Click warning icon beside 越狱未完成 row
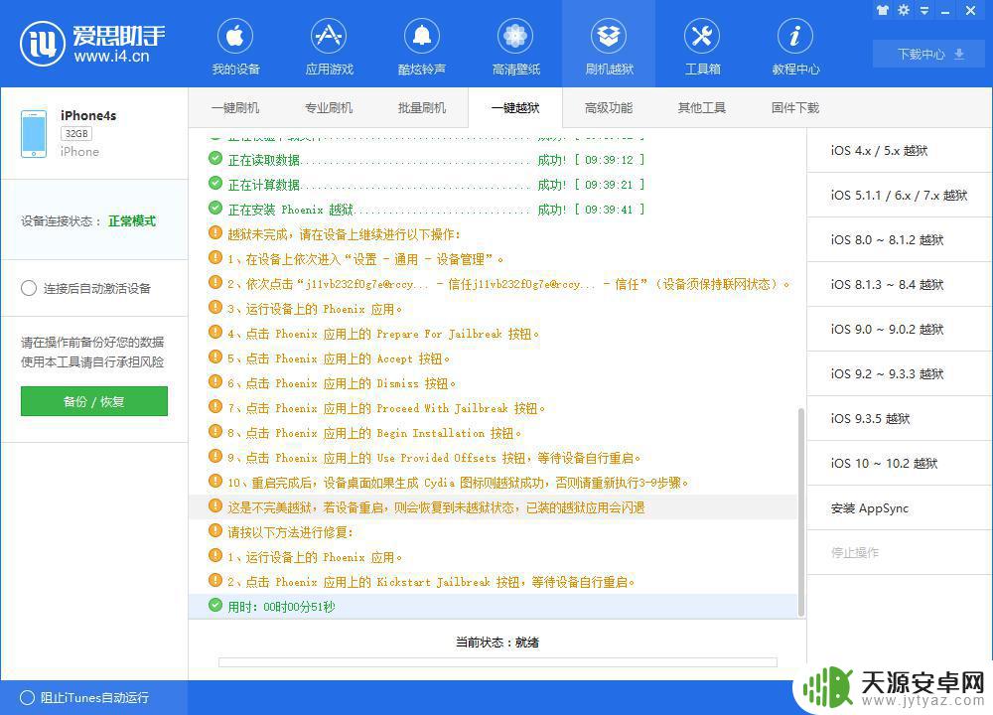The height and width of the screenshot is (715, 993). pos(215,233)
